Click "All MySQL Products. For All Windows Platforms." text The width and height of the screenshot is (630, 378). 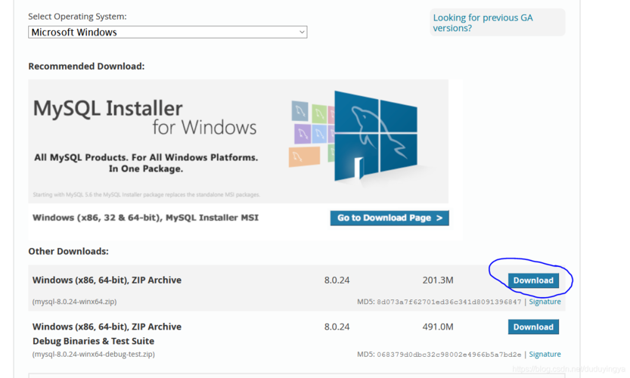pos(146,157)
